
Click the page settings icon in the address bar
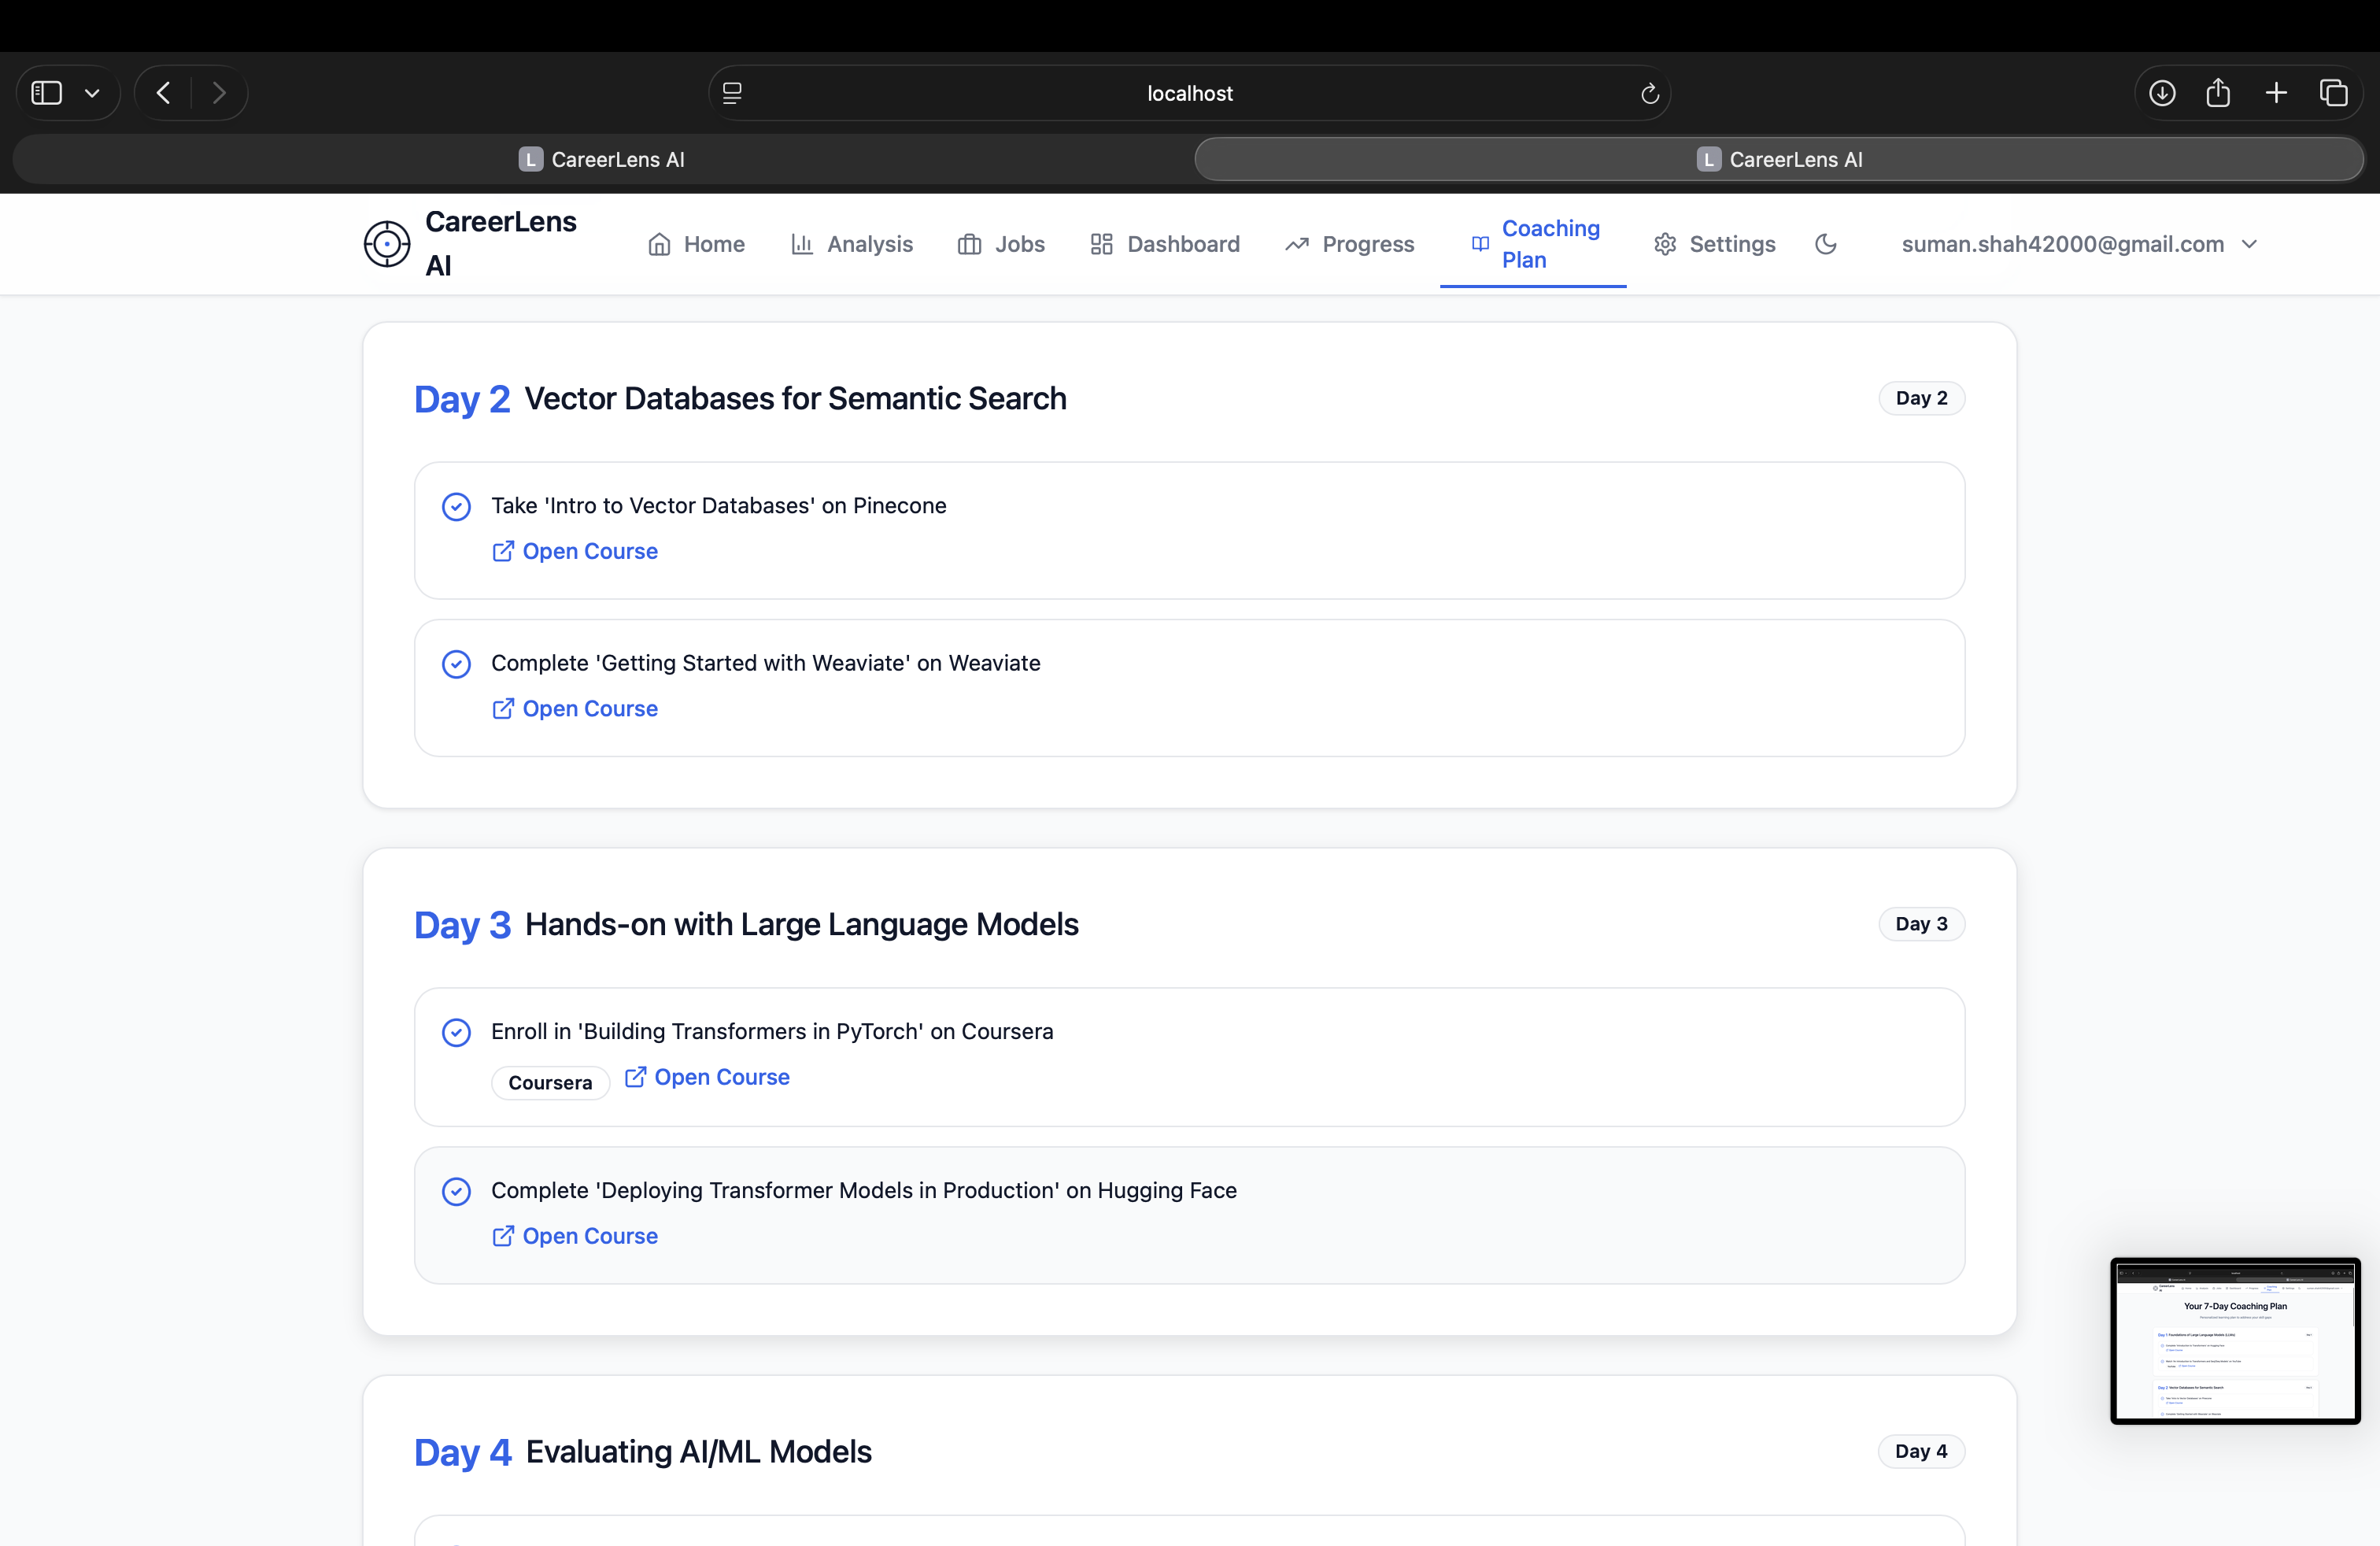click(732, 93)
